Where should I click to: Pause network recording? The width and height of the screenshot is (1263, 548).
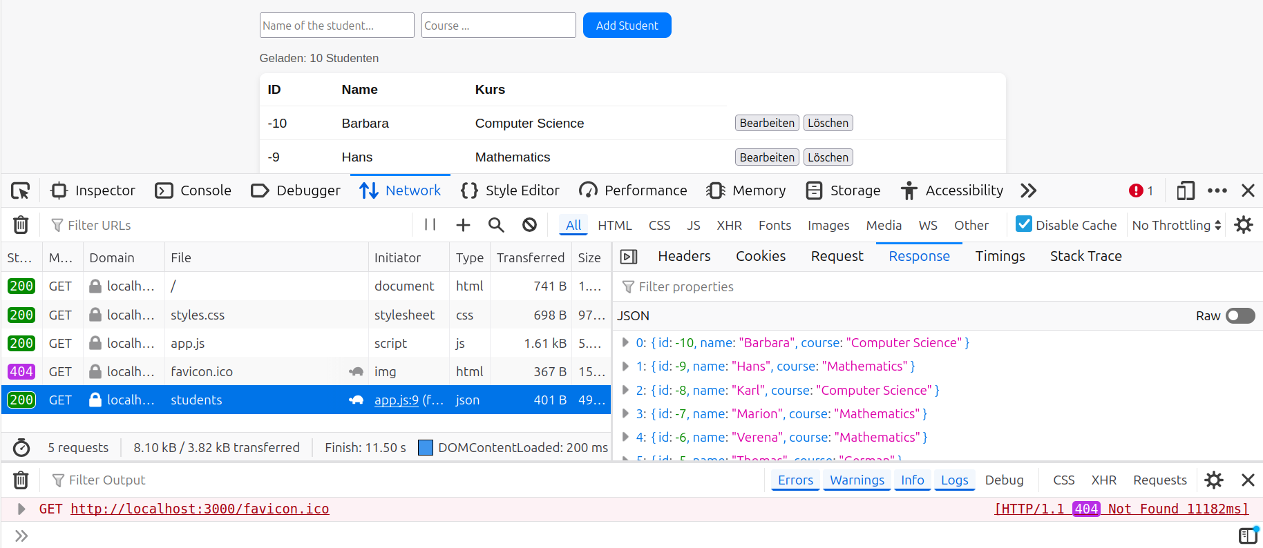(x=430, y=225)
